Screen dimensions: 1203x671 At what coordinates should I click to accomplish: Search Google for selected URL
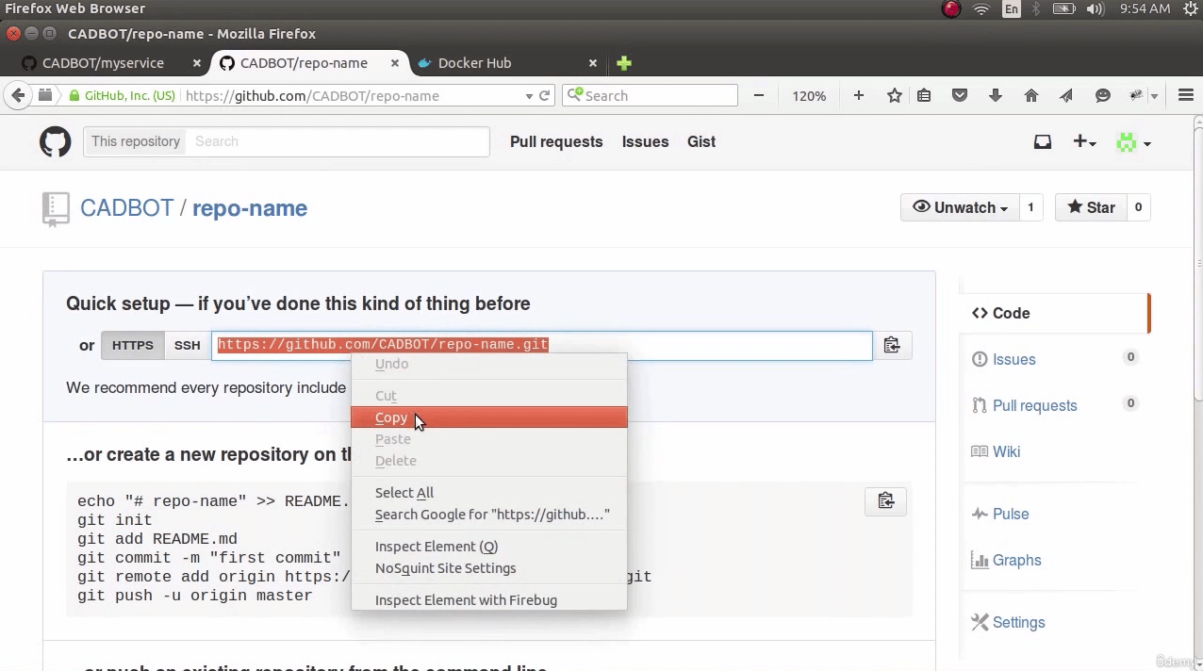488,514
